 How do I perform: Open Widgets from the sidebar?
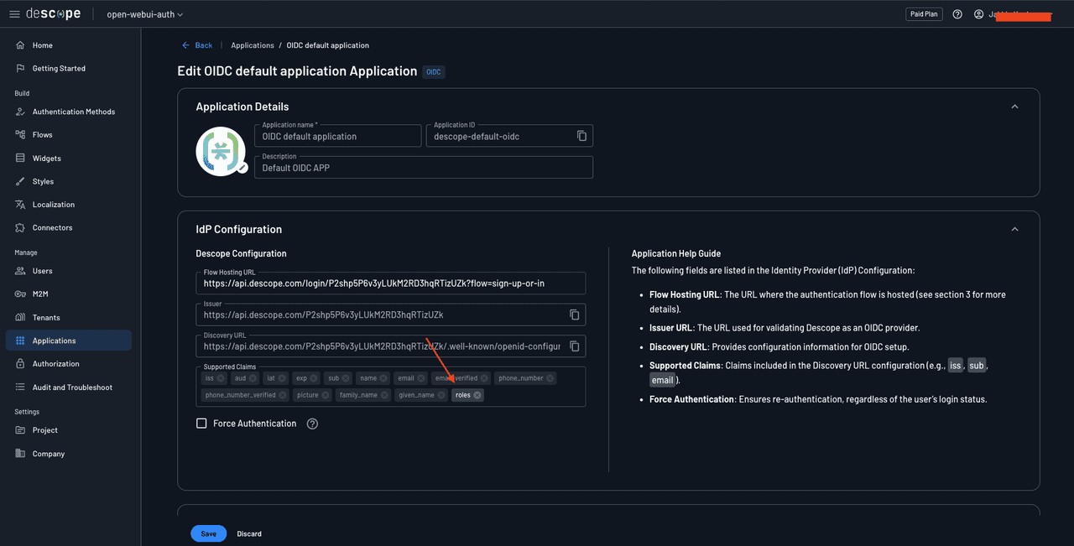coord(20,158)
